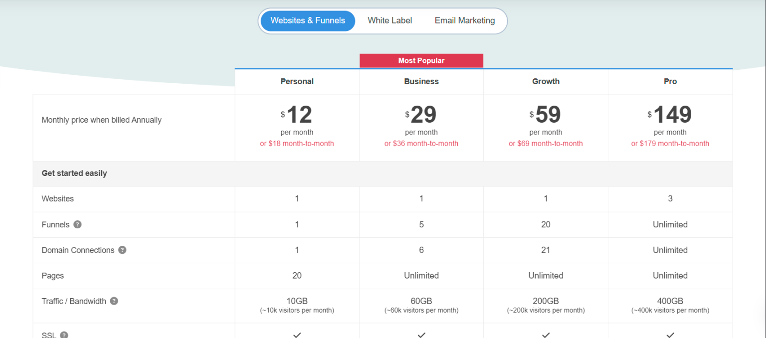Open the Funnels help tooltip icon
This screenshot has height=338, width=766.
click(x=77, y=224)
